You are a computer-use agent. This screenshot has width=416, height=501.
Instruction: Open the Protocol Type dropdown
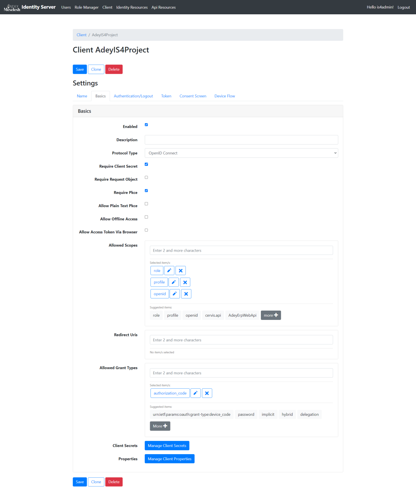[241, 153]
